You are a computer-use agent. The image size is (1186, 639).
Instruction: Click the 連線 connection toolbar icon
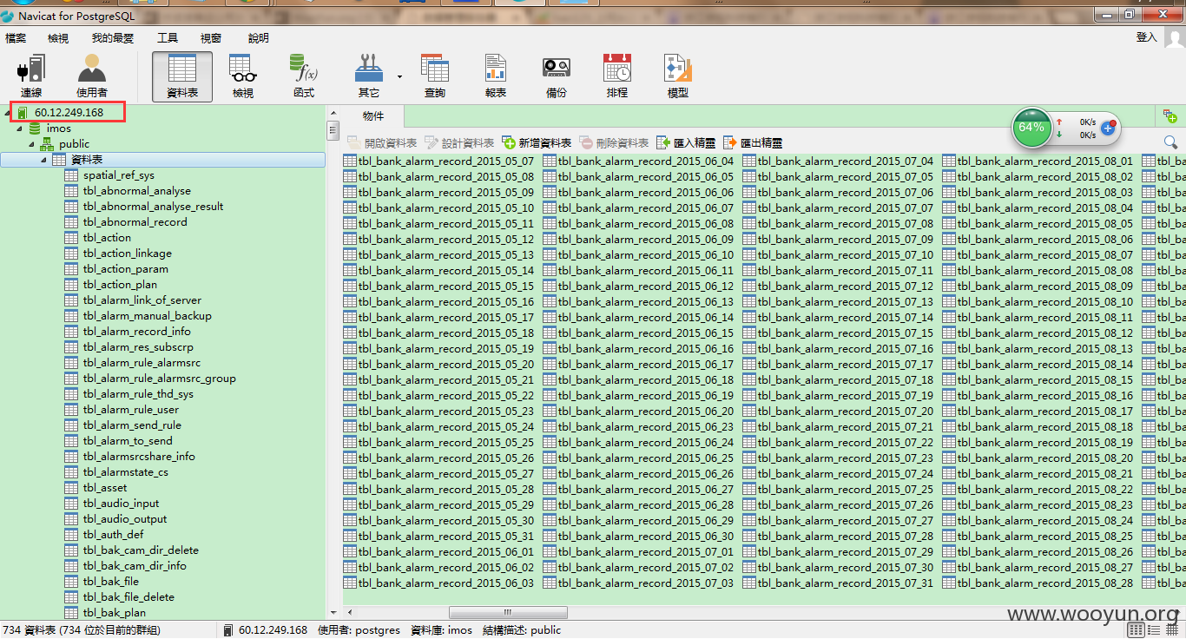[31, 76]
